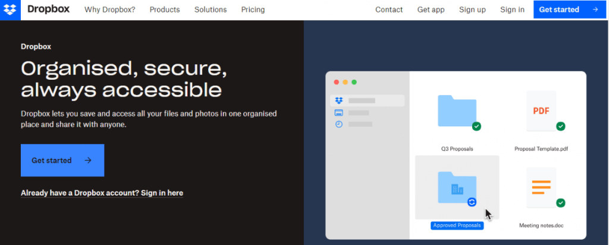
Task: Click the small Dropbox label above the heading
Action: pyautogui.click(x=36, y=46)
